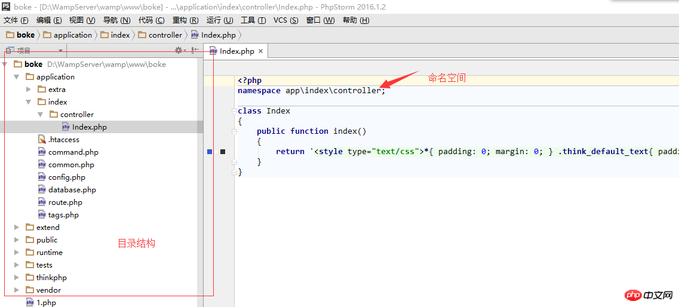The image size is (679, 307).
Task: Expand the thinkphp folder
Action: [x=17, y=277]
